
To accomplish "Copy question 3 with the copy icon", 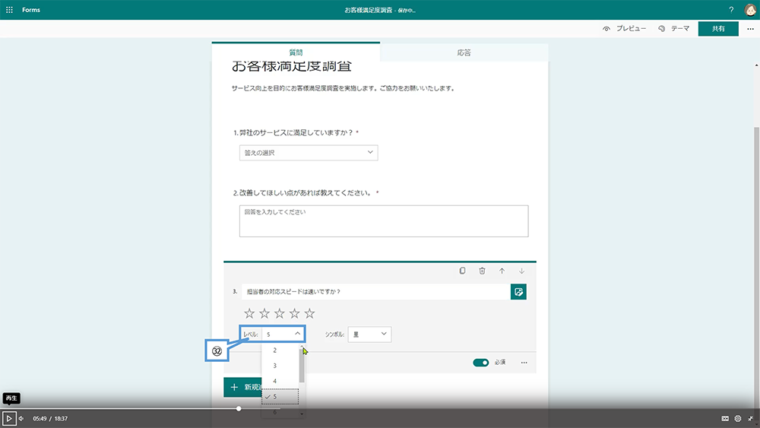I will pyautogui.click(x=462, y=271).
